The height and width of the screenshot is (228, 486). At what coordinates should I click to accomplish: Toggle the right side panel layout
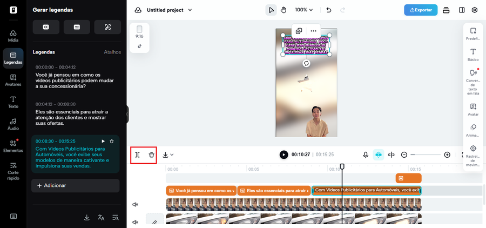pyautogui.click(x=462, y=10)
